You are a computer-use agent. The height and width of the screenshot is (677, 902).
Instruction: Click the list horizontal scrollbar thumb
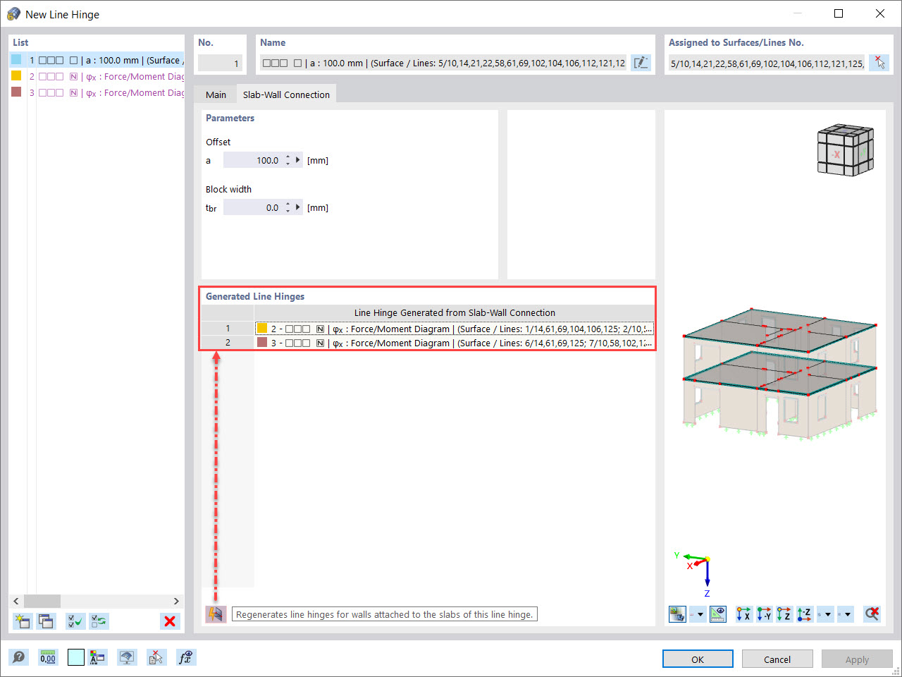click(42, 601)
